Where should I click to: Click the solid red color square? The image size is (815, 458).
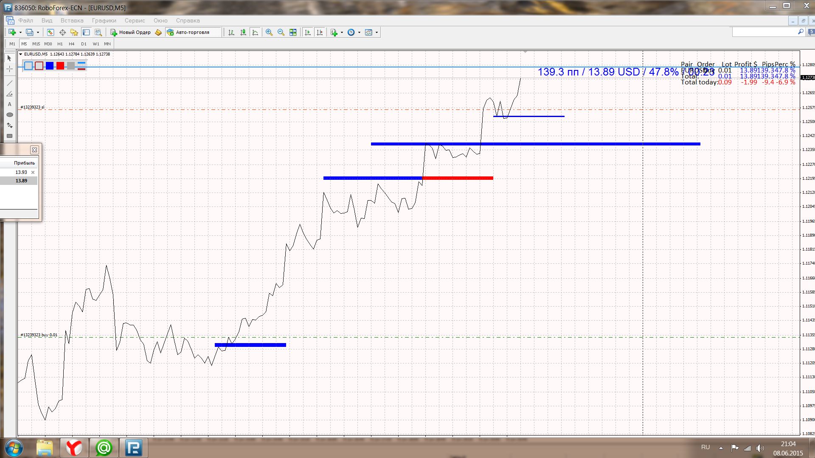[x=60, y=66]
